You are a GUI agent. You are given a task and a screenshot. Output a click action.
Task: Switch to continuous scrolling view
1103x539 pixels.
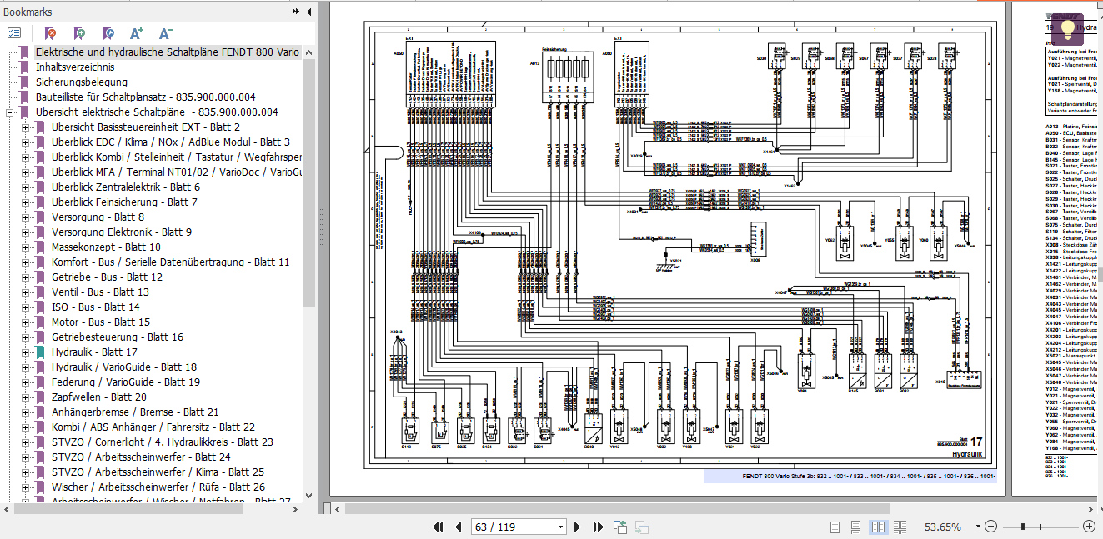tap(856, 527)
